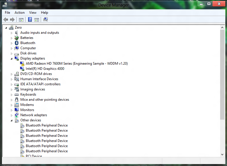The width and height of the screenshot is (227, 166).
Task: Click the Modems category icon
Action: click(17, 105)
